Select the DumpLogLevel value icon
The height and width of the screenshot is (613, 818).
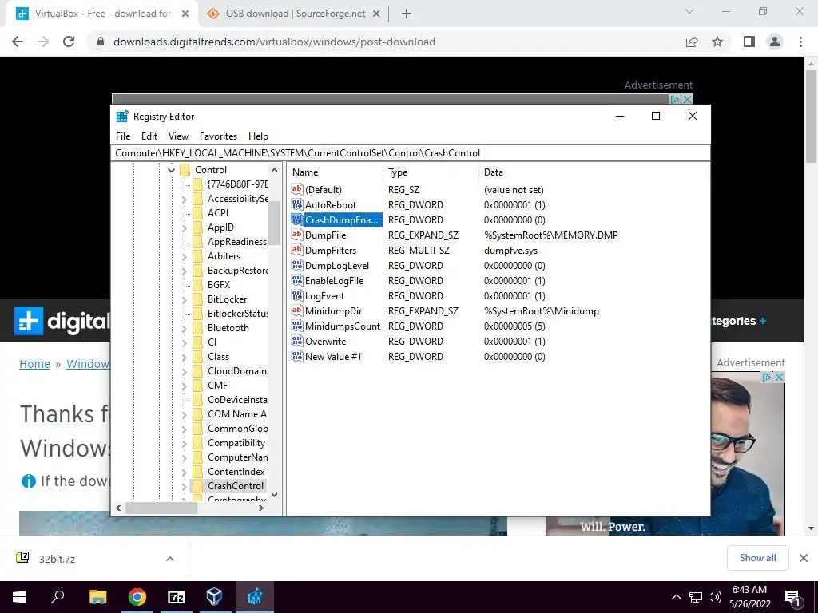click(297, 265)
